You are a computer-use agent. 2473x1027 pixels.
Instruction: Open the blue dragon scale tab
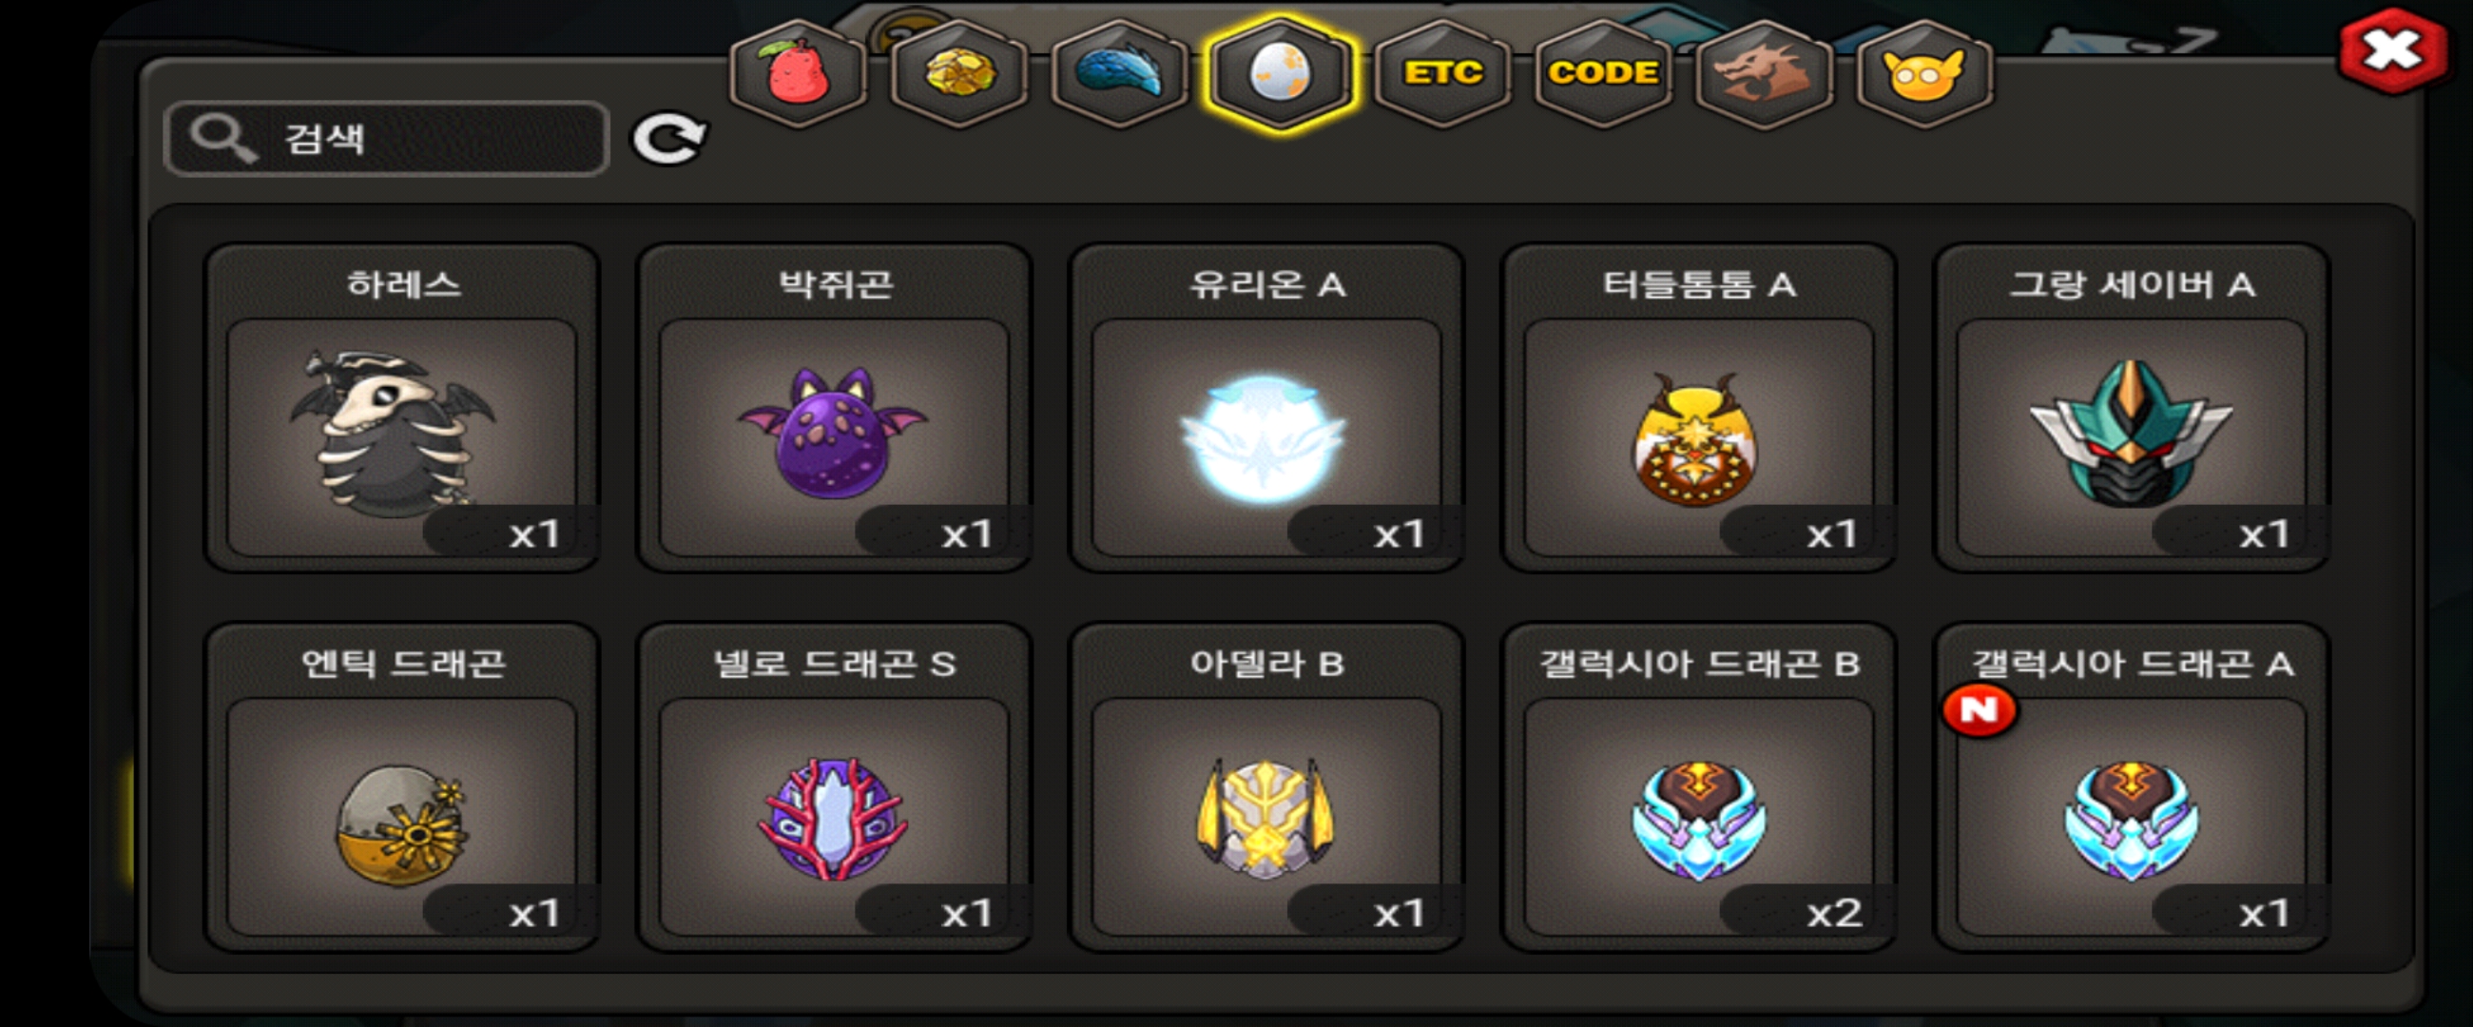coord(1119,74)
